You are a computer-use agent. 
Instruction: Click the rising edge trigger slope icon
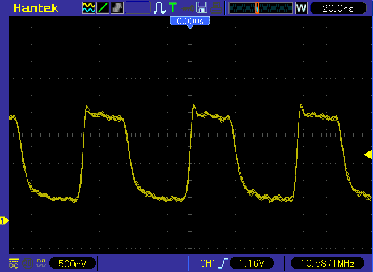tap(224, 263)
